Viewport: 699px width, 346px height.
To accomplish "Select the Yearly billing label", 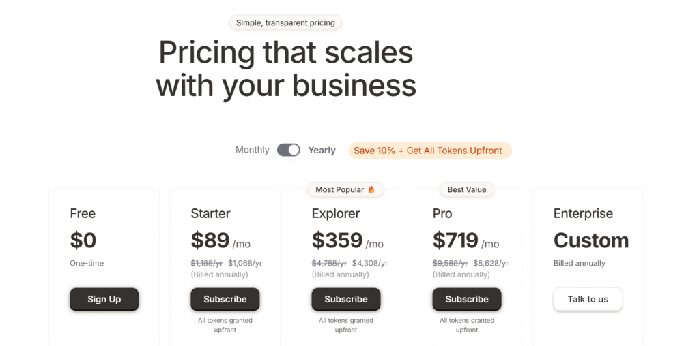I will coord(322,151).
